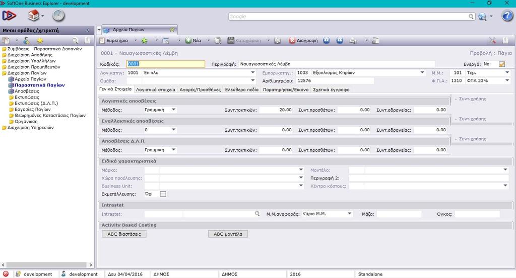Open the Εμπορ.κατηγ. Εξοπλισμός Κτιρίων dropdown
This screenshot has width=516, height=278.
point(422,72)
